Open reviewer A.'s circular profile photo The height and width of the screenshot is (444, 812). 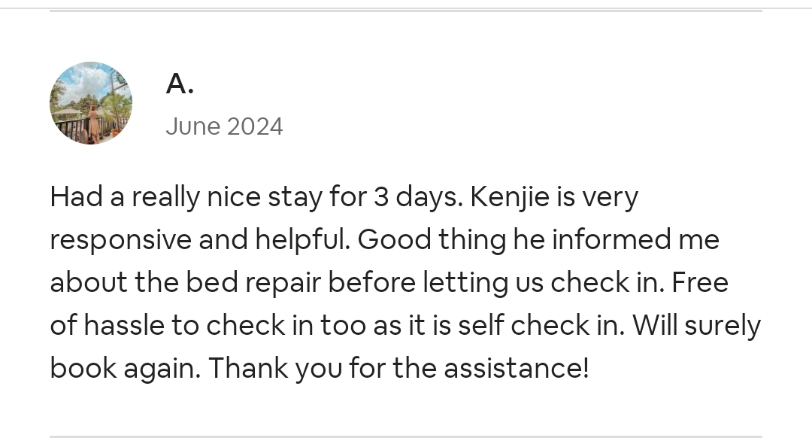[x=91, y=103]
